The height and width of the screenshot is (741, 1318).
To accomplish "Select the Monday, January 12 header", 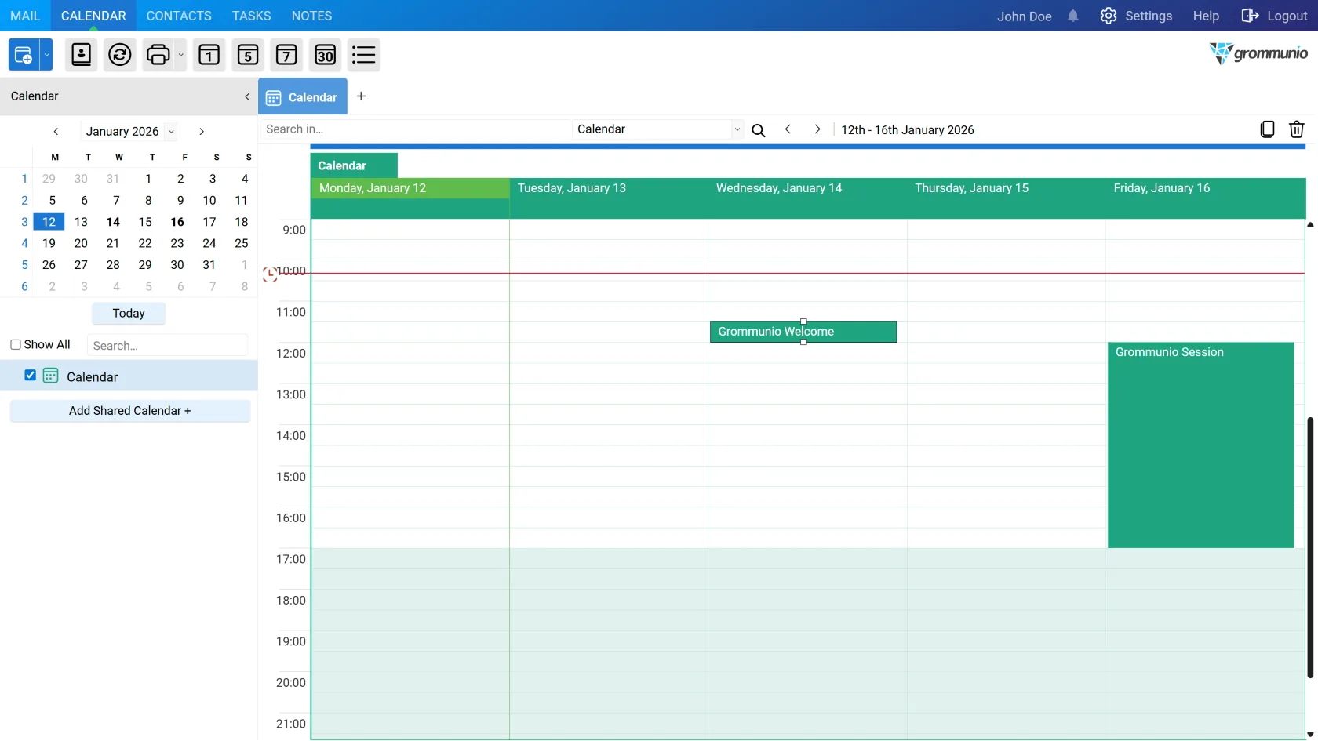I will [410, 188].
